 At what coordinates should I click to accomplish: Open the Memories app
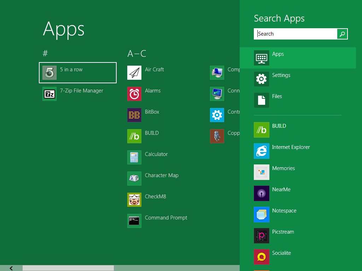(x=283, y=168)
